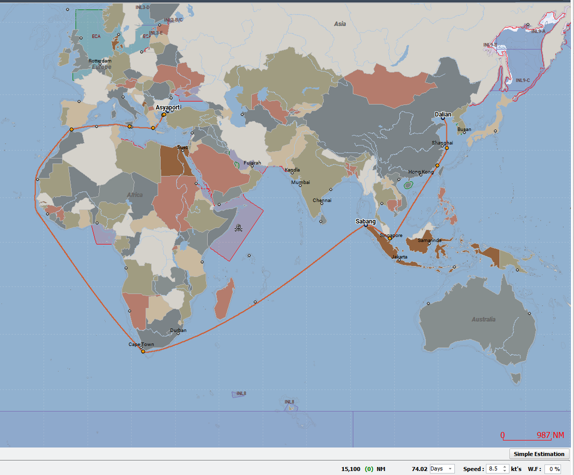Click the Fujairah port label

pyautogui.click(x=252, y=162)
